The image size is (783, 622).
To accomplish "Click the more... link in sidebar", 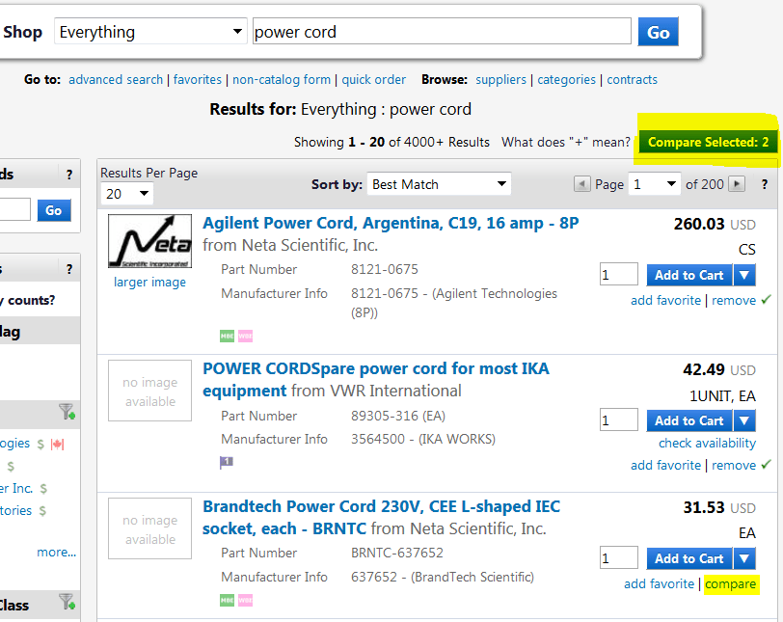I will 57,553.
